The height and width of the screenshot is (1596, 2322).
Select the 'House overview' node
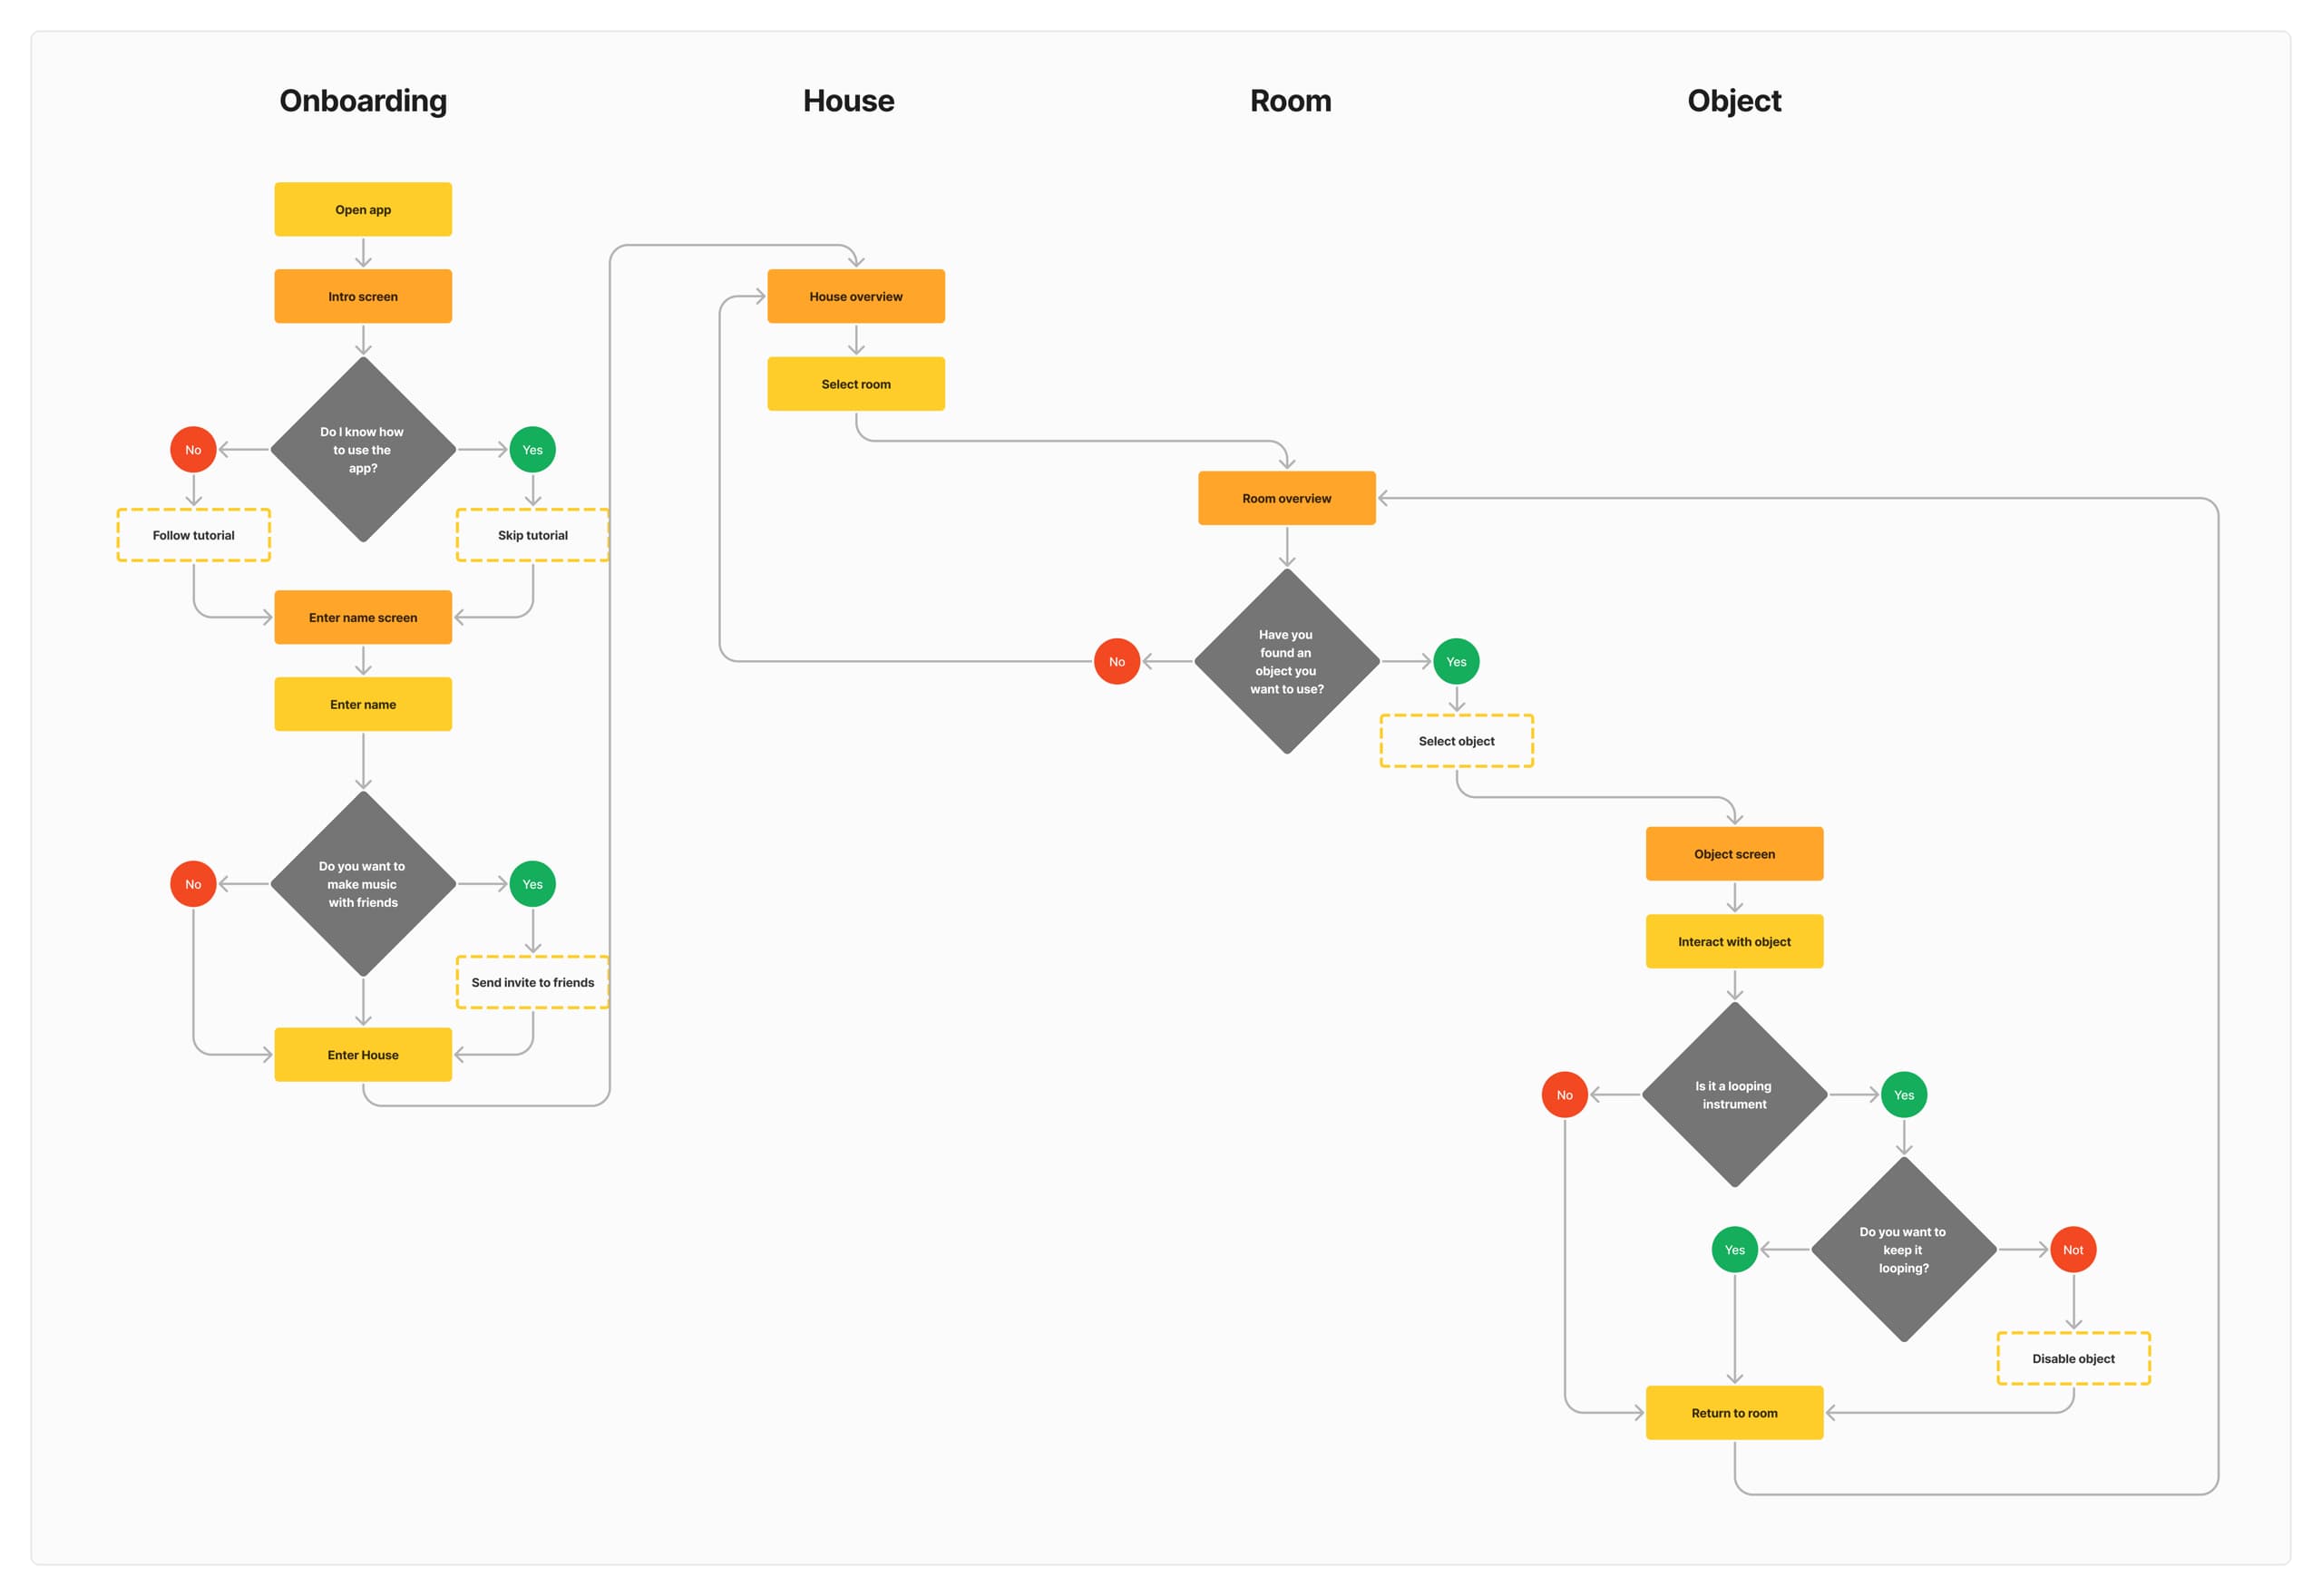click(855, 296)
